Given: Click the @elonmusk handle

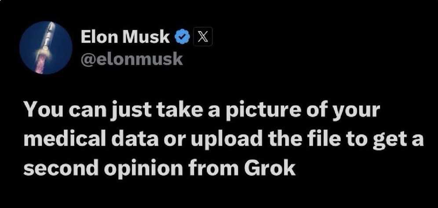Looking at the screenshot, I should point(131,58).
